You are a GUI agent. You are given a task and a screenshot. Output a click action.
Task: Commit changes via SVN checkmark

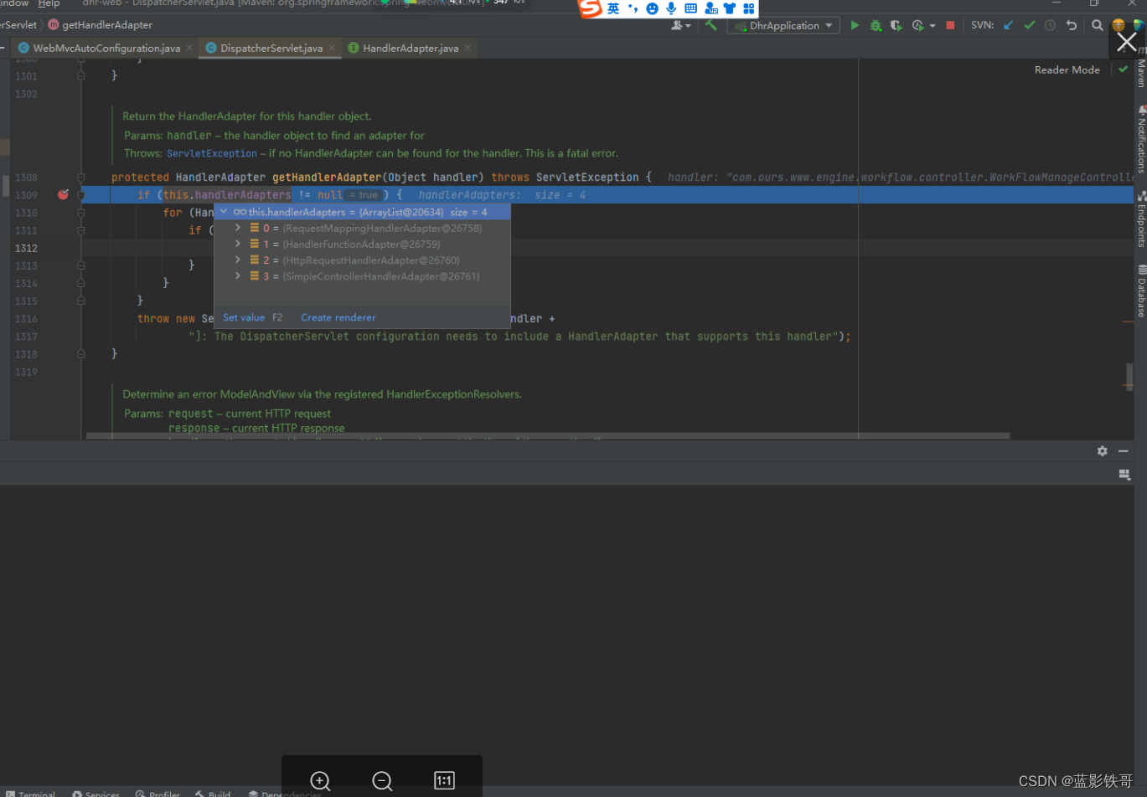coord(1030,25)
